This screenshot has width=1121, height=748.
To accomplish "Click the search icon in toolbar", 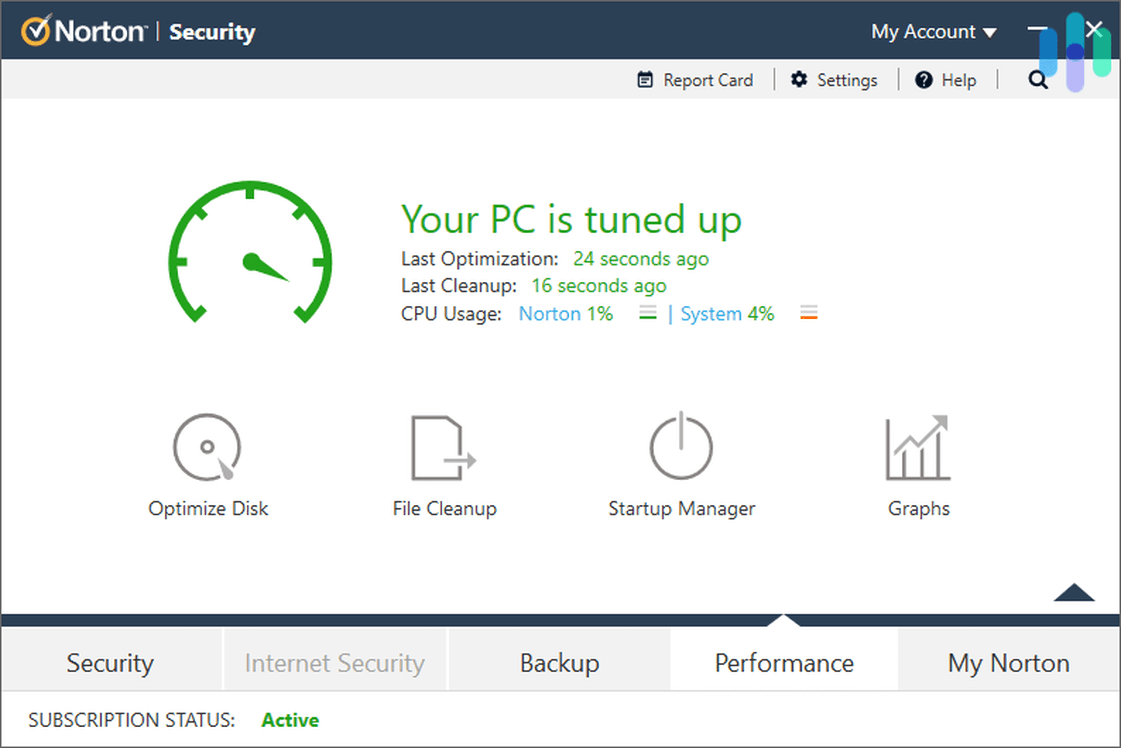I will (1037, 80).
